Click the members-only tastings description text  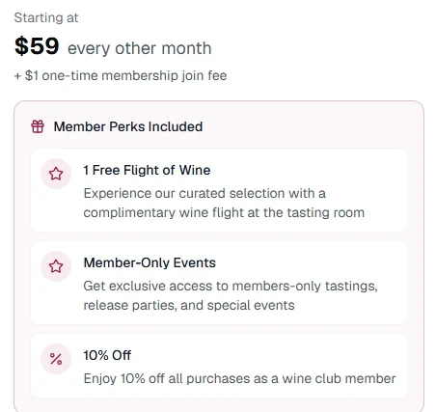click(x=231, y=295)
